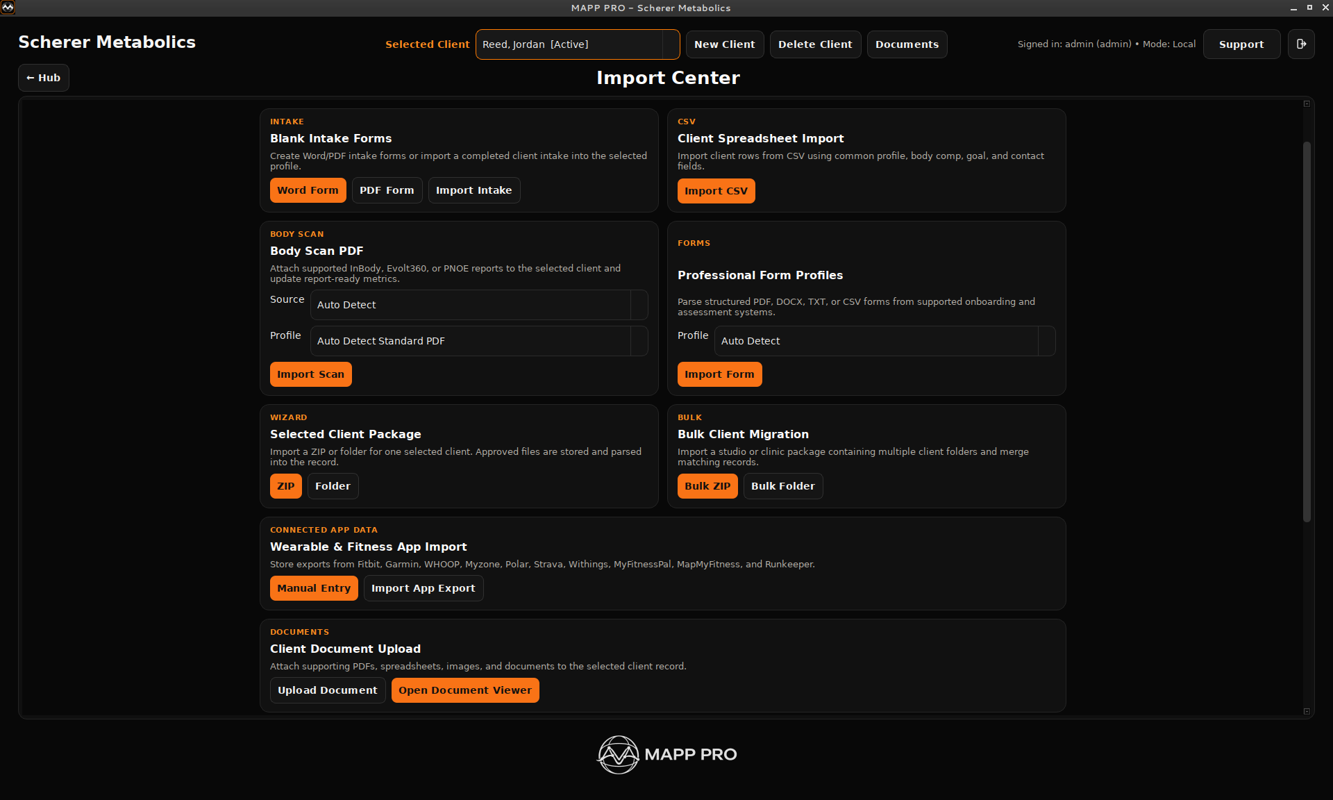Click the Import Form button

(x=719, y=374)
